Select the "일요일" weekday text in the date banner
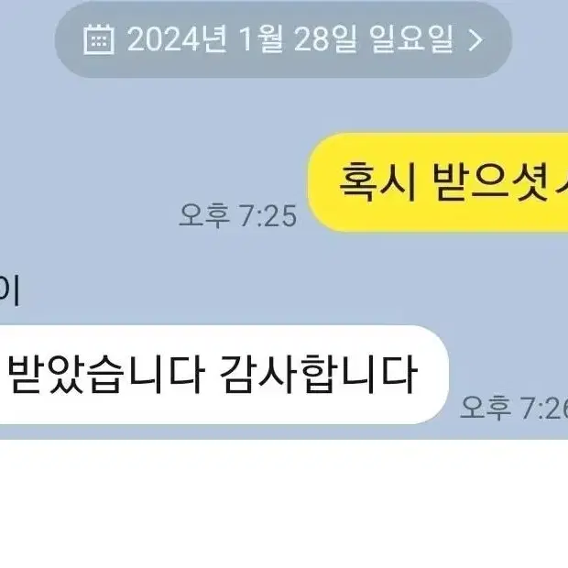 pyautogui.click(x=411, y=39)
